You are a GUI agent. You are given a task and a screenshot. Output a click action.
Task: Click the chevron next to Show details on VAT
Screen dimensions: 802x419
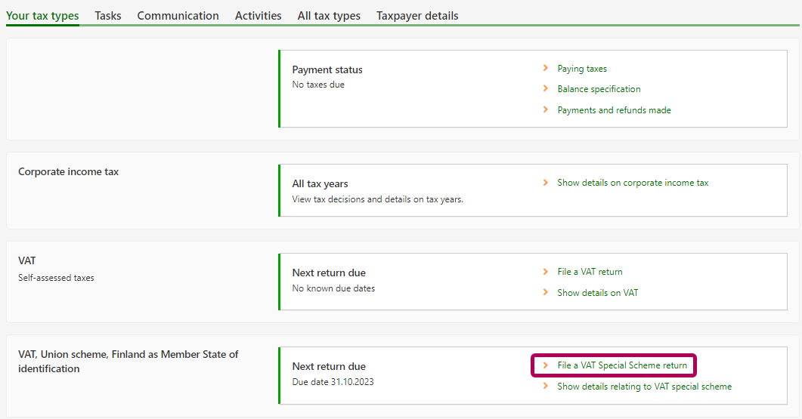click(546, 293)
